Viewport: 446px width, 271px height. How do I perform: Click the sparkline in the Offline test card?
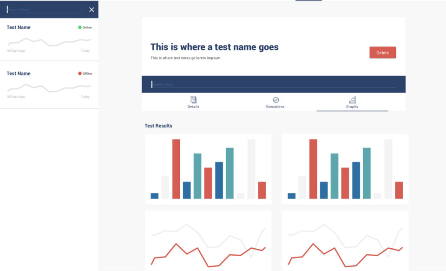pos(49,87)
